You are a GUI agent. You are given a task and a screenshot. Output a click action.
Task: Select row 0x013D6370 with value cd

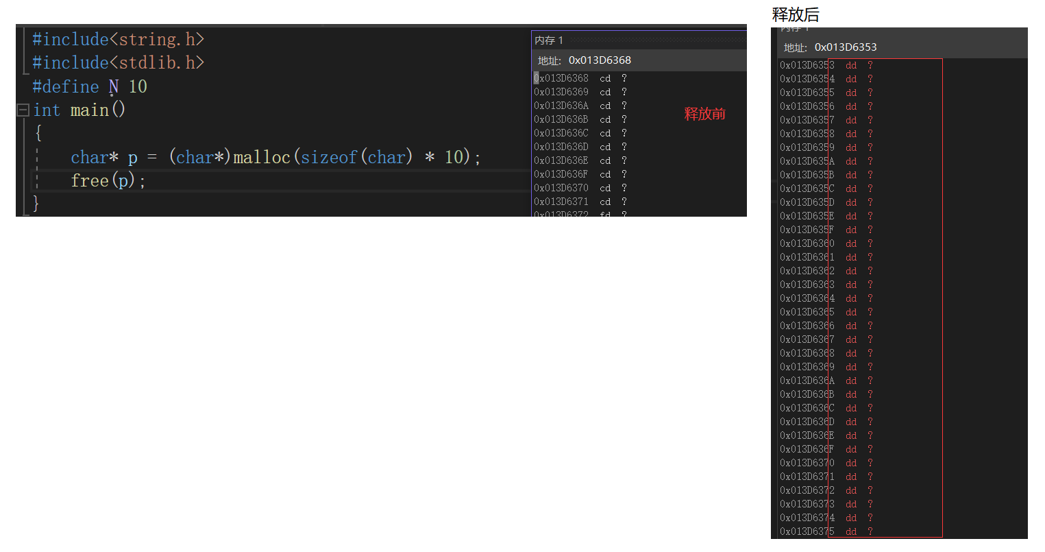[581, 188]
